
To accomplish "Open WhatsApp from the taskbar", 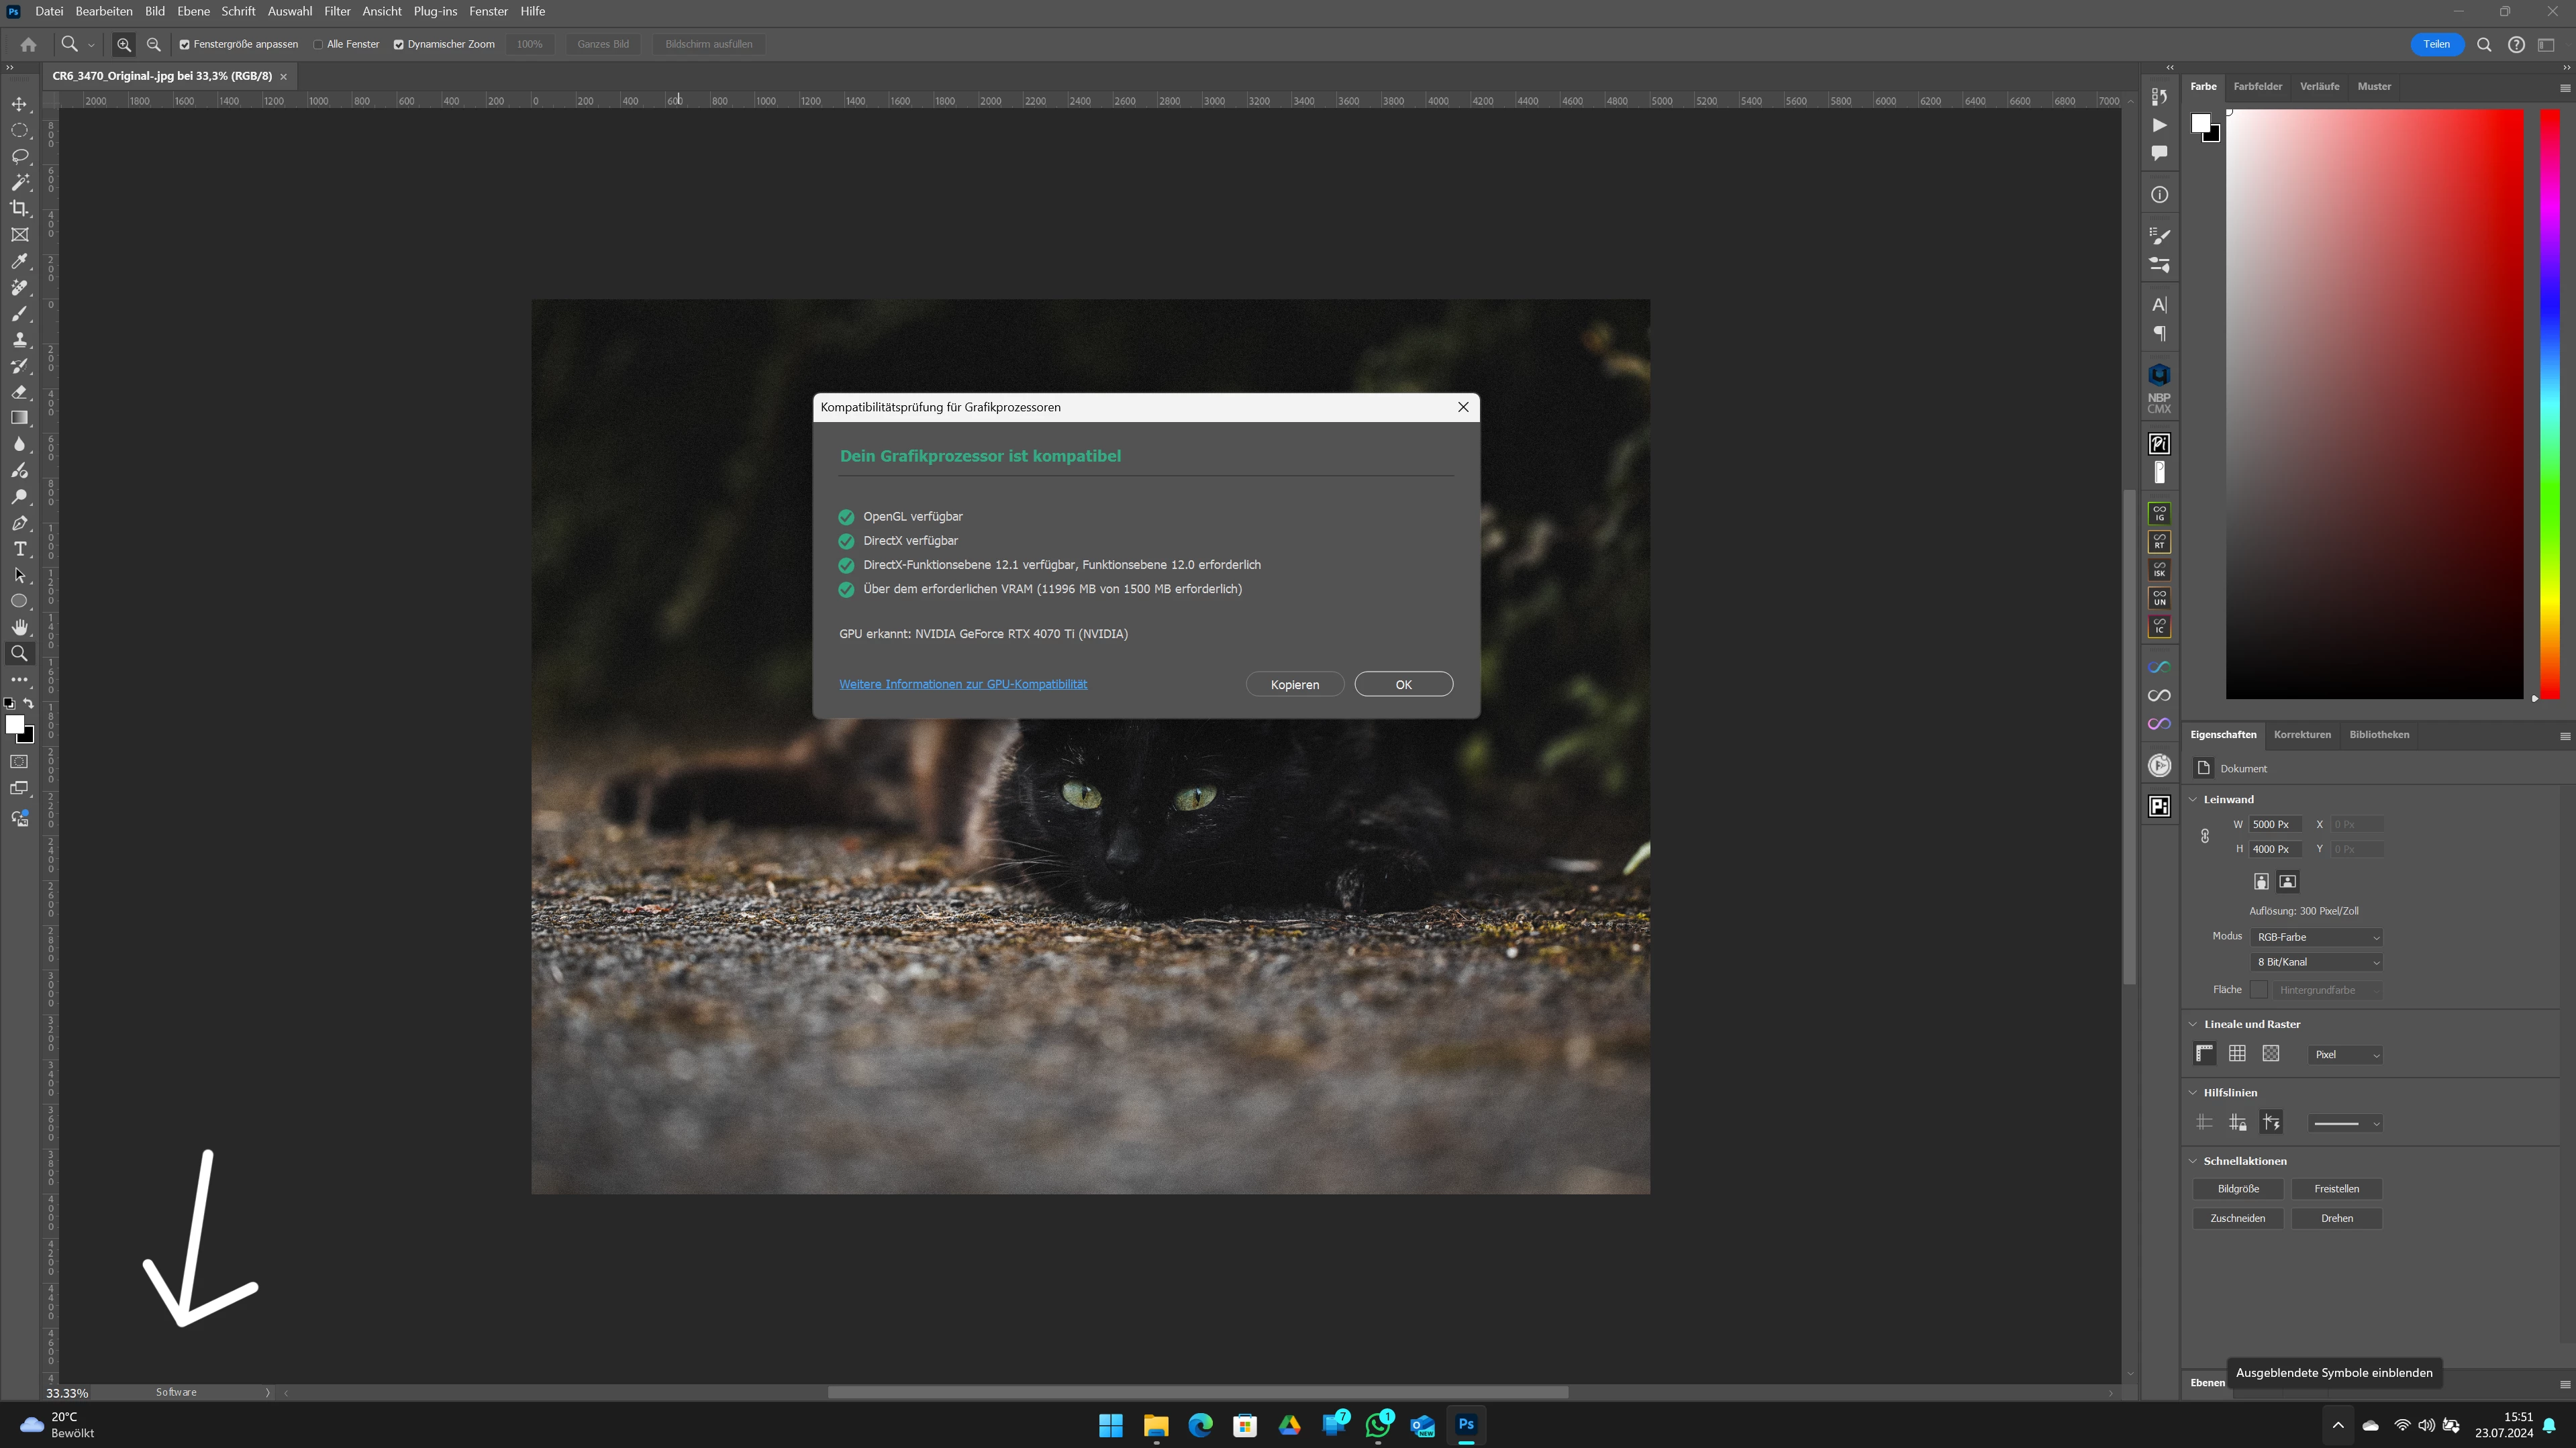I will pos(1378,1425).
